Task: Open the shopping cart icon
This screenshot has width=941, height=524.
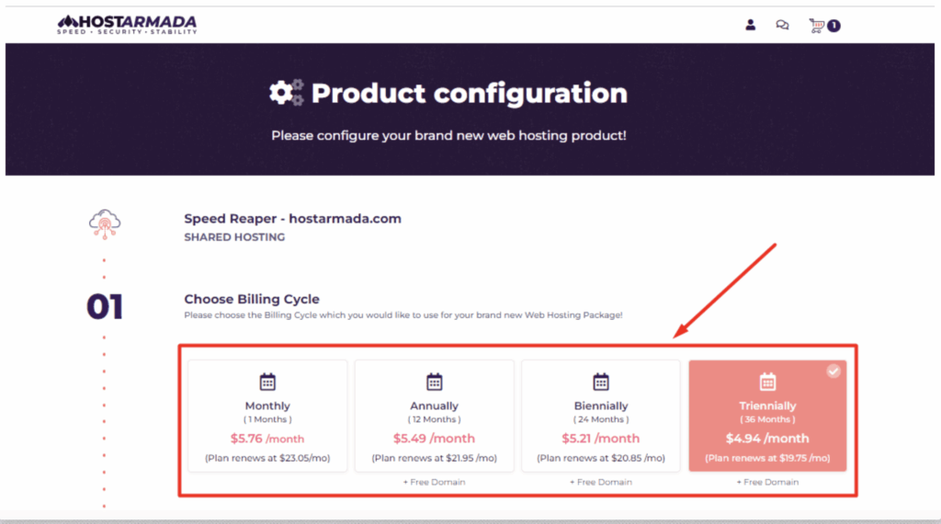Action: point(816,25)
